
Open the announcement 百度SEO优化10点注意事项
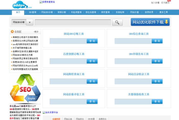point(25,62)
